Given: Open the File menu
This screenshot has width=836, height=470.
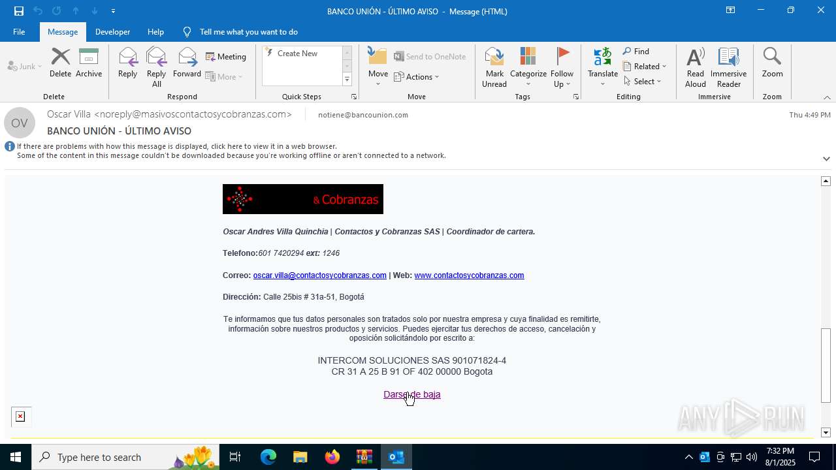Looking at the screenshot, I should point(19,32).
